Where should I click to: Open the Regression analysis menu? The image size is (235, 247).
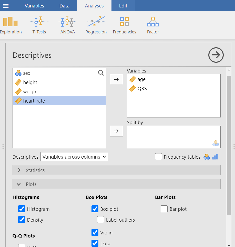(96, 25)
